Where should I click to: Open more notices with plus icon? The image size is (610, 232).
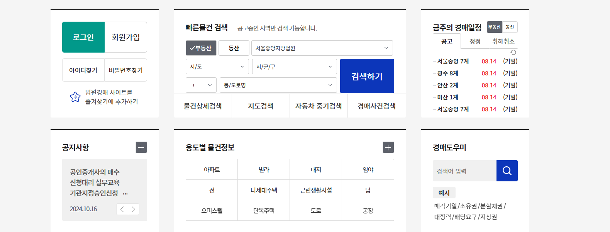point(141,147)
